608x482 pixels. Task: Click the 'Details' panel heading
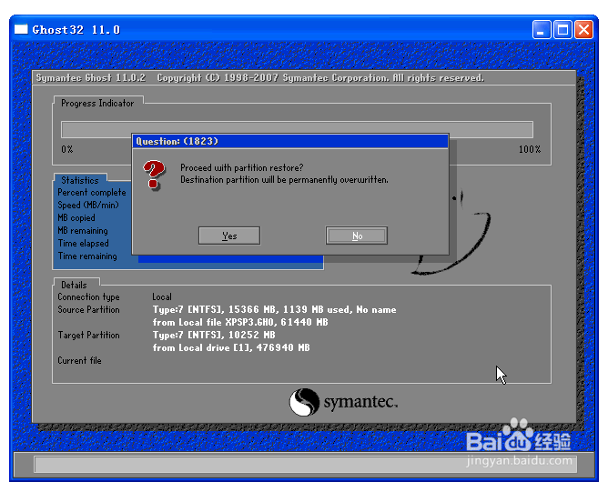(74, 285)
